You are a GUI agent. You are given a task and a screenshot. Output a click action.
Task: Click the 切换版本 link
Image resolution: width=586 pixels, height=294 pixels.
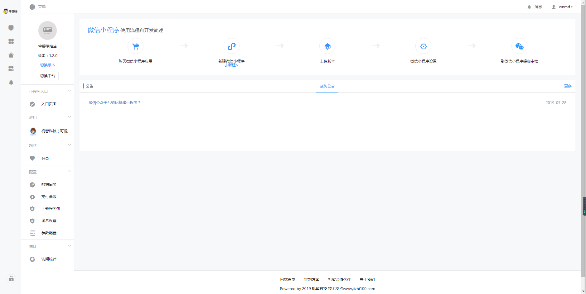pyautogui.click(x=47, y=65)
